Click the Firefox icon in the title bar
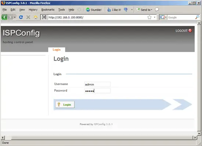Image resolution: width=202 pixels, height=146 pixels. (3, 3)
